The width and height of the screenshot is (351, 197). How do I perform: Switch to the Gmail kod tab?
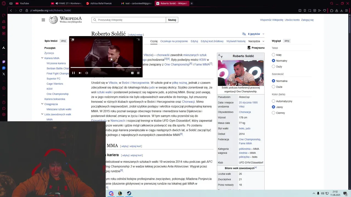click(x=137, y=4)
